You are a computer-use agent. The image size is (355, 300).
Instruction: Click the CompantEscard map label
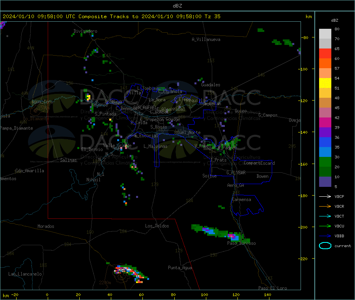point(259,163)
